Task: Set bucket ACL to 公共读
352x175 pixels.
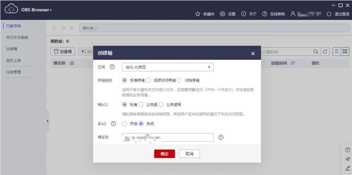Action: (x=141, y=104)
